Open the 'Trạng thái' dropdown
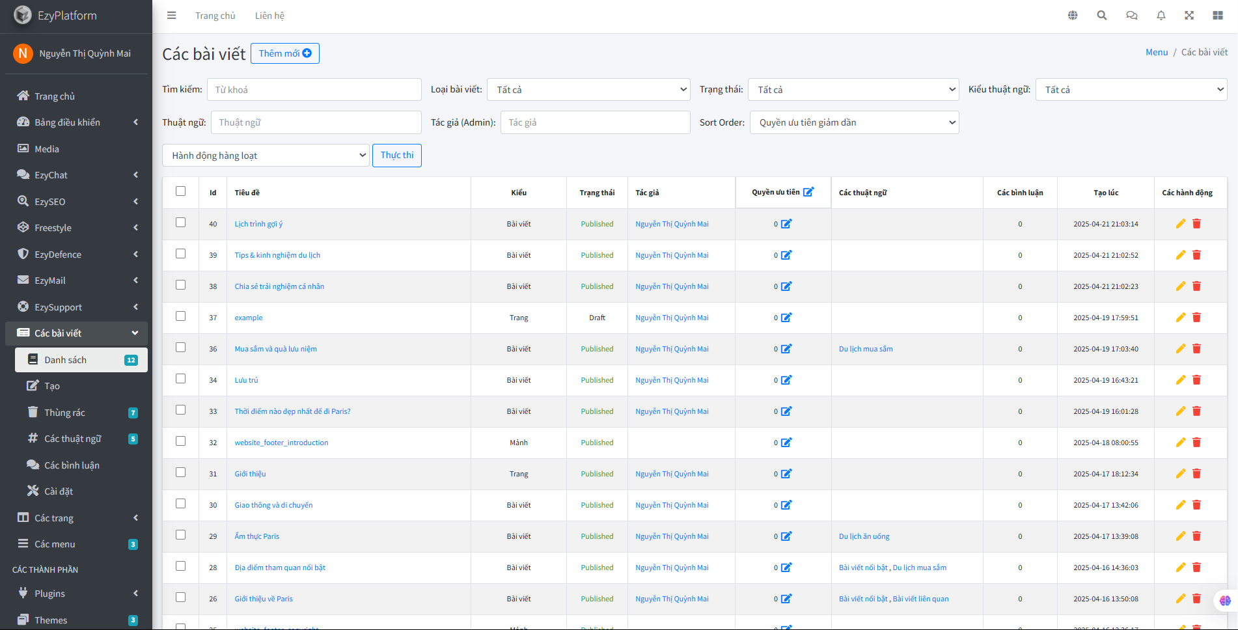1238x630 pixels. tap(853, 90)
